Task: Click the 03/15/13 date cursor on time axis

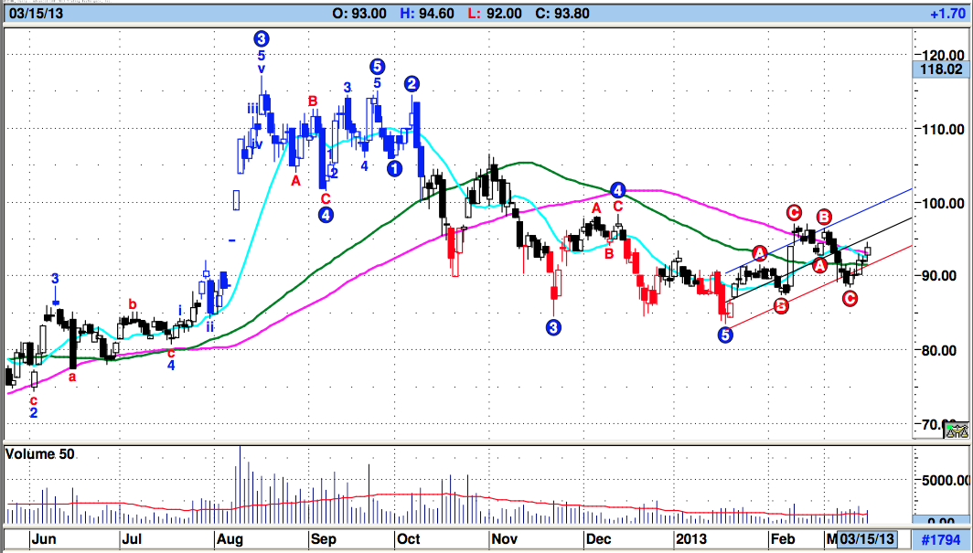Action: [x=868, y=538]
